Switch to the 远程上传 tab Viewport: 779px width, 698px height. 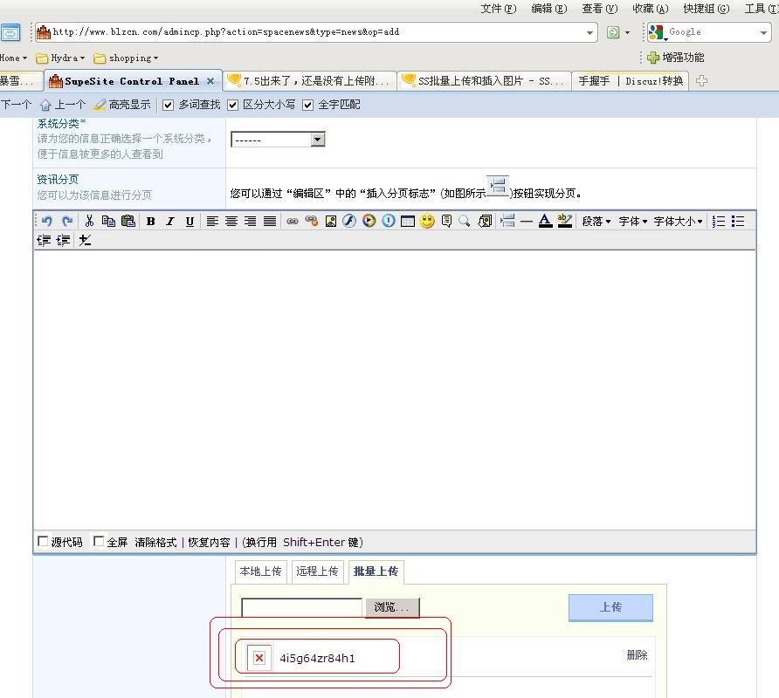point(318,571)
